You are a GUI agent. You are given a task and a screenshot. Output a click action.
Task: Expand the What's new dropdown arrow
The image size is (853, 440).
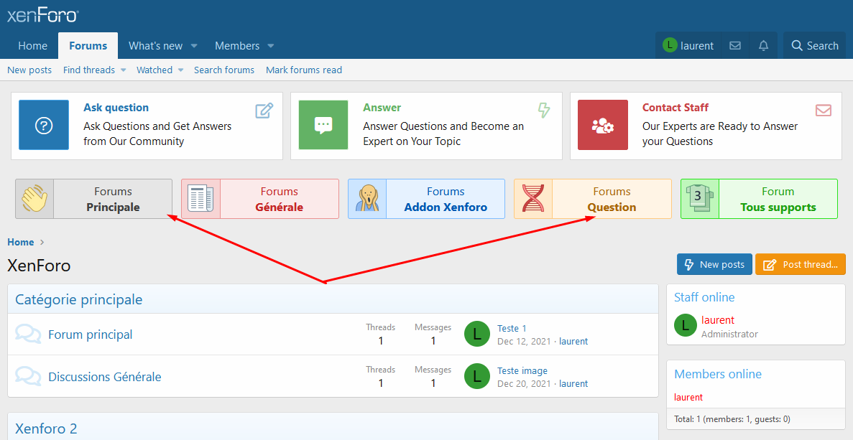click(x=194, y=46)
